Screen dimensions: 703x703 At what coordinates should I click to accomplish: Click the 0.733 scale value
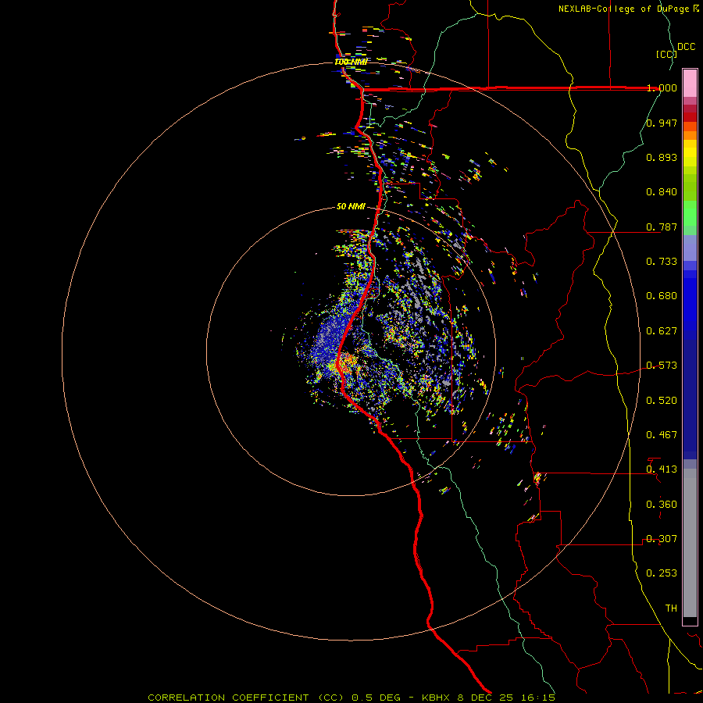[662, 262]
